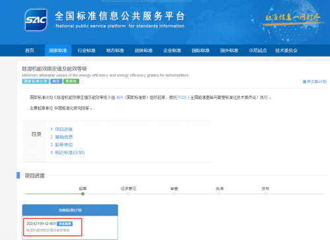This screenshot has width=330, height=240.
Task: Open the 469 国家标准委 link
Action: click(119, 98)
